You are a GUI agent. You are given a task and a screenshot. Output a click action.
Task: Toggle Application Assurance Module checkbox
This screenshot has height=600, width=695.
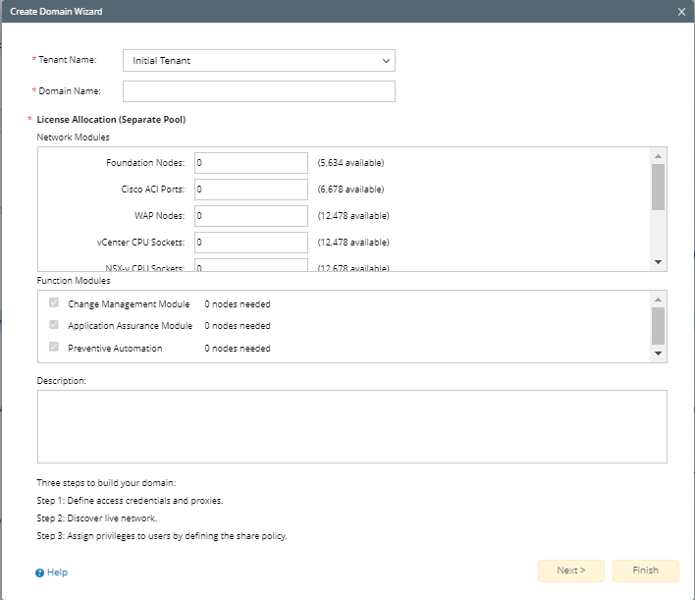tap(54, 326)
